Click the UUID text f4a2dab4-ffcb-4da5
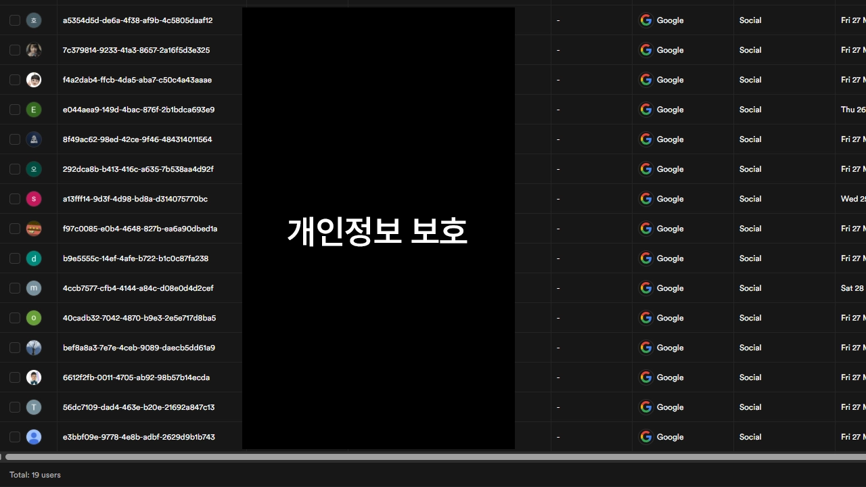Screen dimensions: 866x487 tap(137, 79)
